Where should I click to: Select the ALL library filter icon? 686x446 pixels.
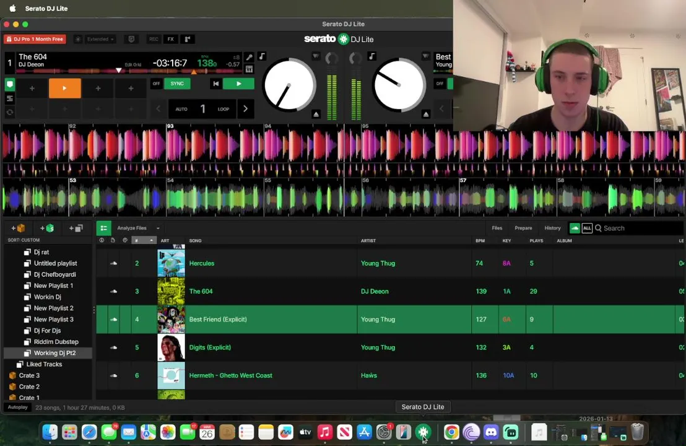coord(587,228)
